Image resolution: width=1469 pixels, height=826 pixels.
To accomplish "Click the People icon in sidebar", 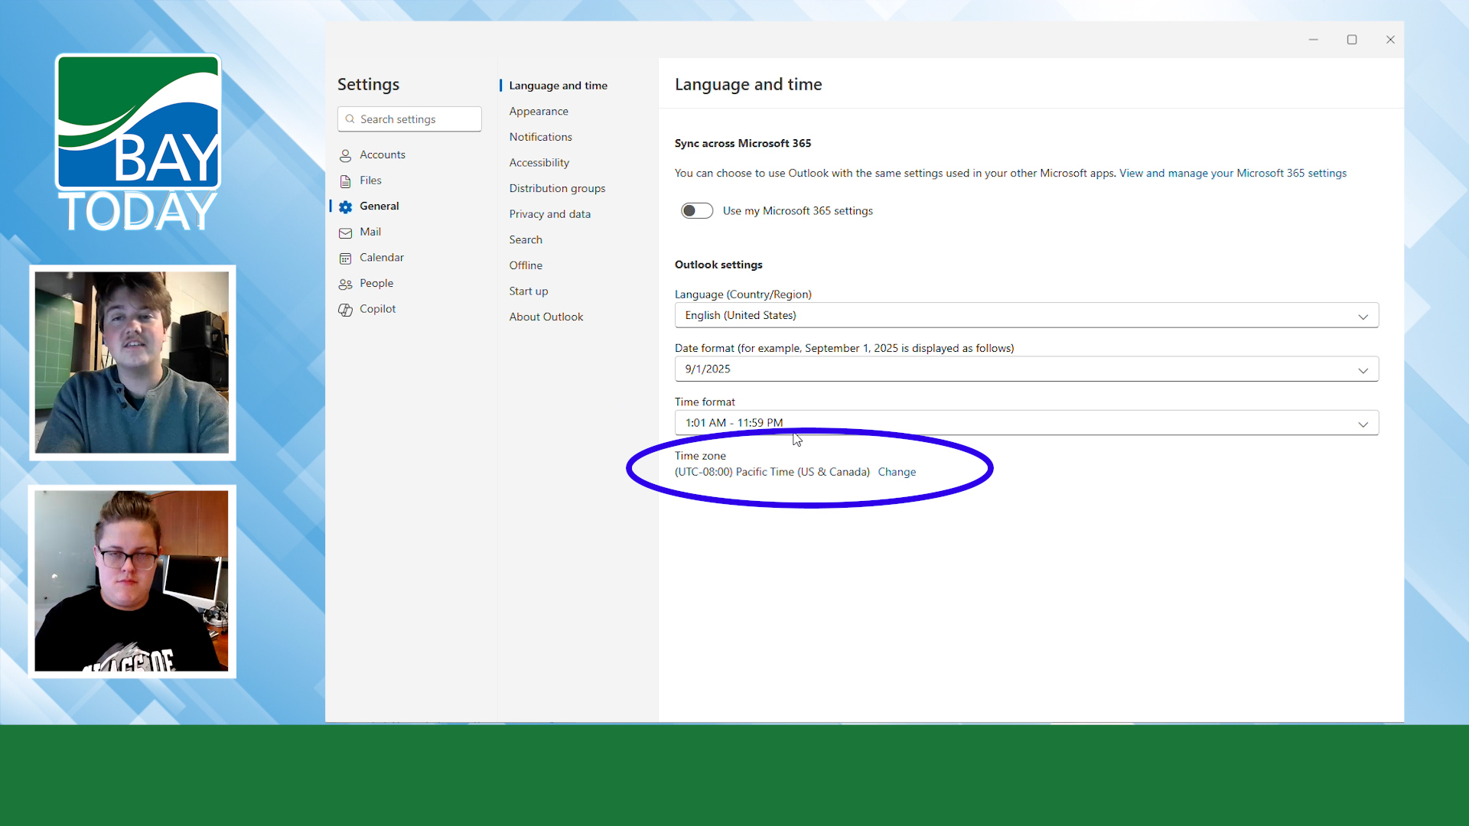I will [x=345, y=284].
